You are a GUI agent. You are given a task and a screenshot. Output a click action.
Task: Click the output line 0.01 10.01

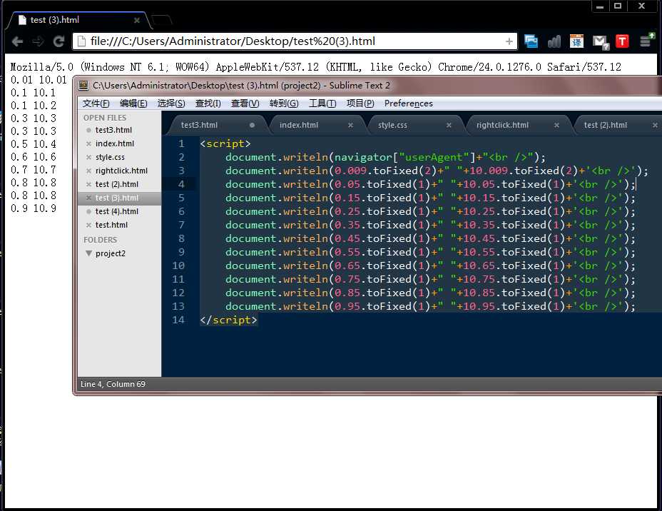pos(39,80)
